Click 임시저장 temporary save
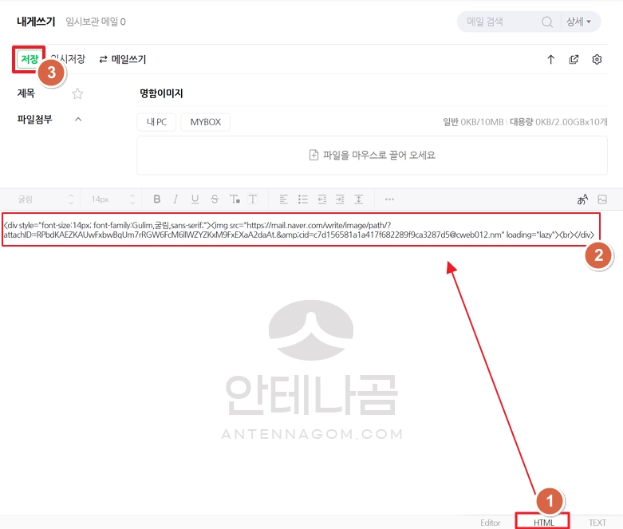The image size is (623, 529). pyautogui.click(x=69, y=59)
